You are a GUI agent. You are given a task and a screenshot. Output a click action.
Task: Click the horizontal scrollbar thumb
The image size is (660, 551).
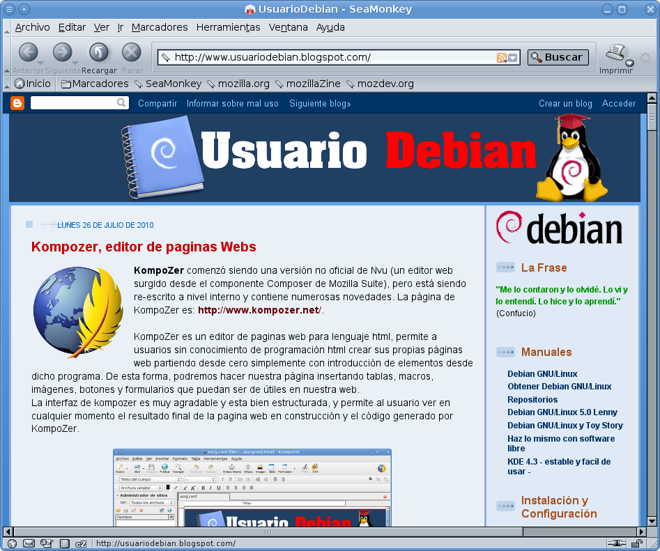click(268, 531)
